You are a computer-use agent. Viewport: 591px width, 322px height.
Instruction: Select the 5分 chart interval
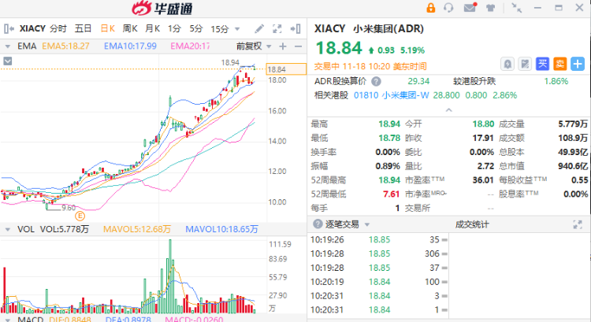(196, 28)
